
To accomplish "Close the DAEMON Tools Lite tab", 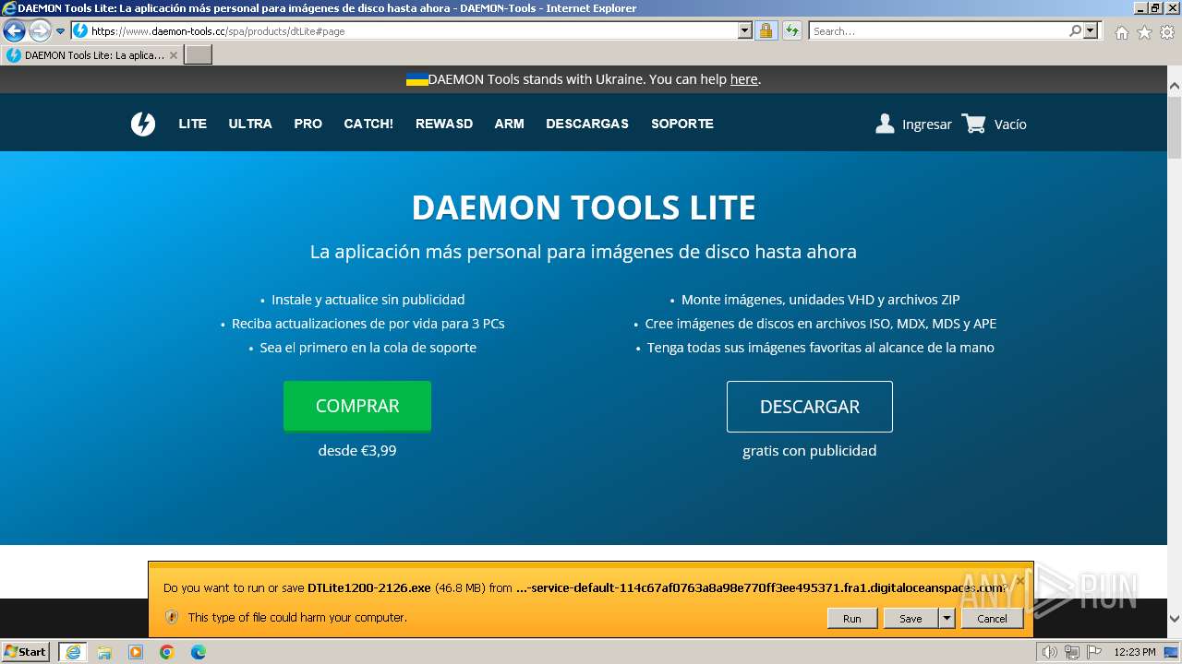I will coord(174,55).
